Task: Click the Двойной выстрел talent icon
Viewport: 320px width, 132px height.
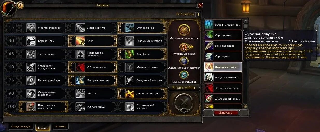Action: [129, 94]
